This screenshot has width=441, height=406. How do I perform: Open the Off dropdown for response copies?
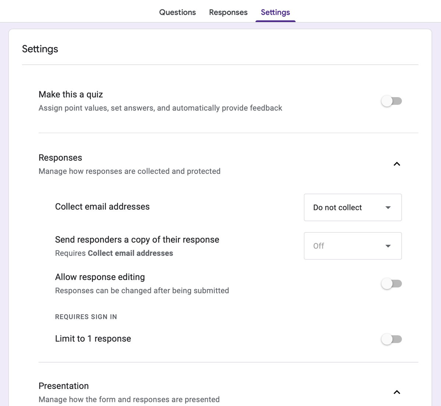pos(352,246)
